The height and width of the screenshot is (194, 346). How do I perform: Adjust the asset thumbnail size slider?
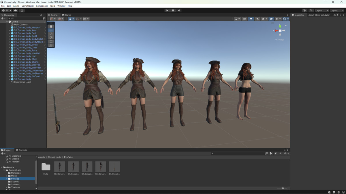pyautogui.click(x=283, y=188)
